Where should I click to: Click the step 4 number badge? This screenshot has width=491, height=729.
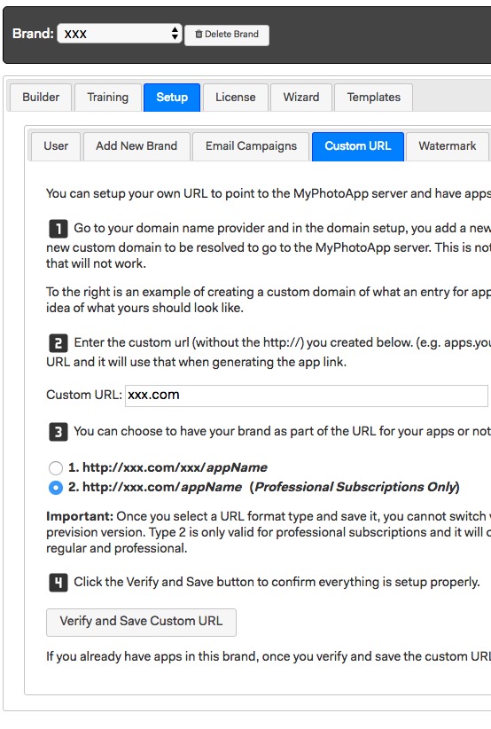point(58,583)
